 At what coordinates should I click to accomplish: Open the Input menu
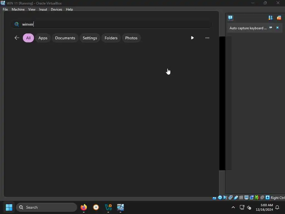(43, 9)
